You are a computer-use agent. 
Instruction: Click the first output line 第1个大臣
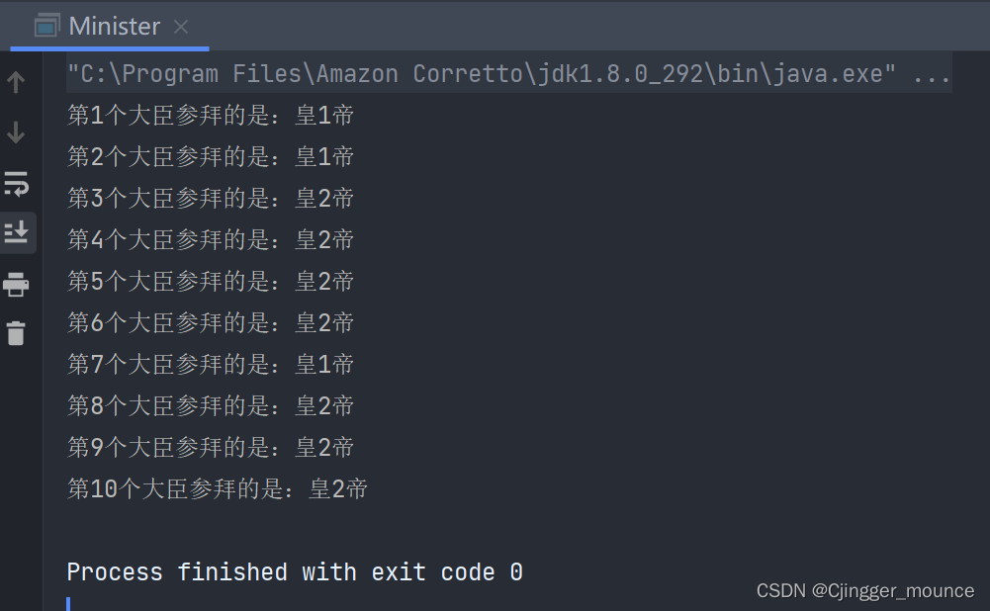coord(211,116)
